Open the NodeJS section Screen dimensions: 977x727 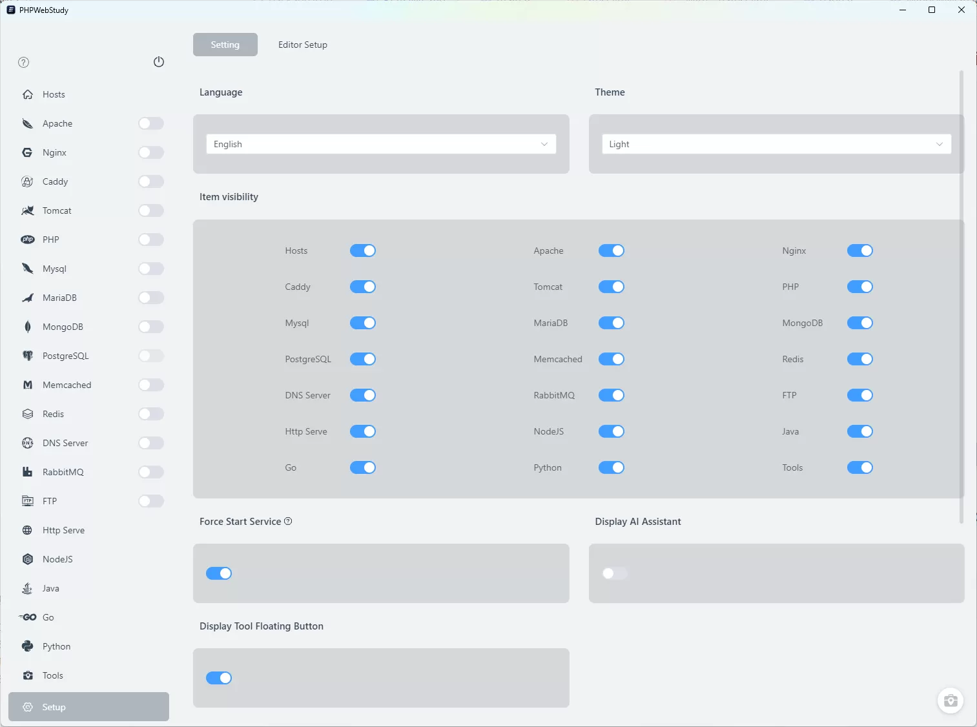[x=57, y=559]
